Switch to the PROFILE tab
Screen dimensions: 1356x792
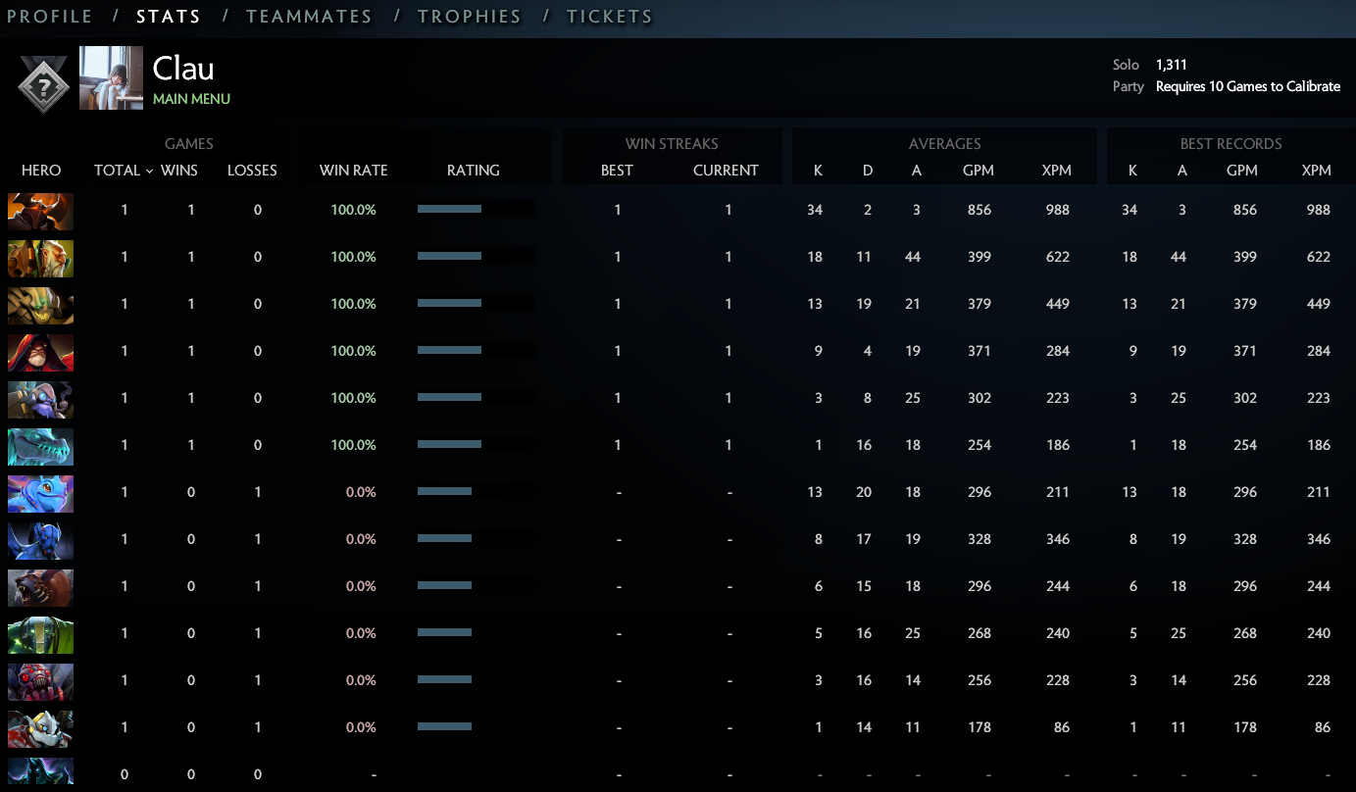tap(50, 17)
